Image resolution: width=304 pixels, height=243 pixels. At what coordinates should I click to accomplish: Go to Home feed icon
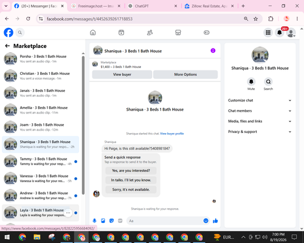tap(93, 32)
